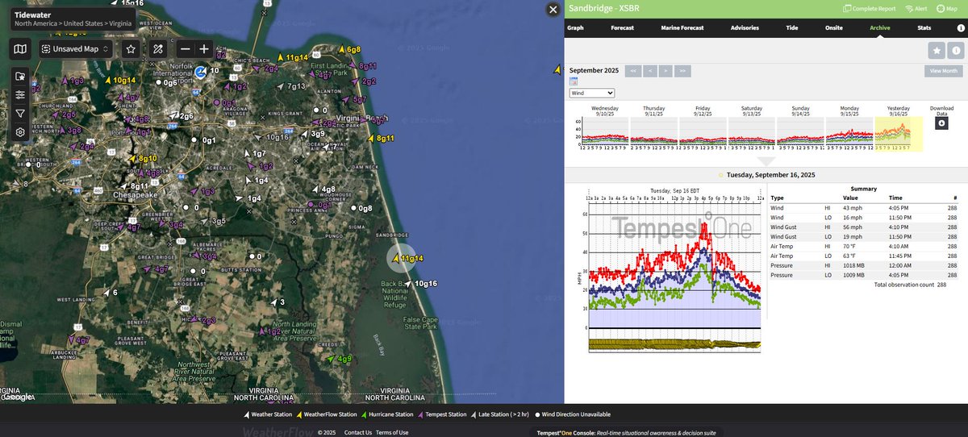Click the yellow 10g14 station marker
Screen dimensions: 968x437
click(119, 80)
